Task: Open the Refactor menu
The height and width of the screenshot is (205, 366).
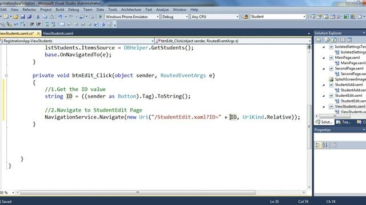Action: click(x=29, y=10)
